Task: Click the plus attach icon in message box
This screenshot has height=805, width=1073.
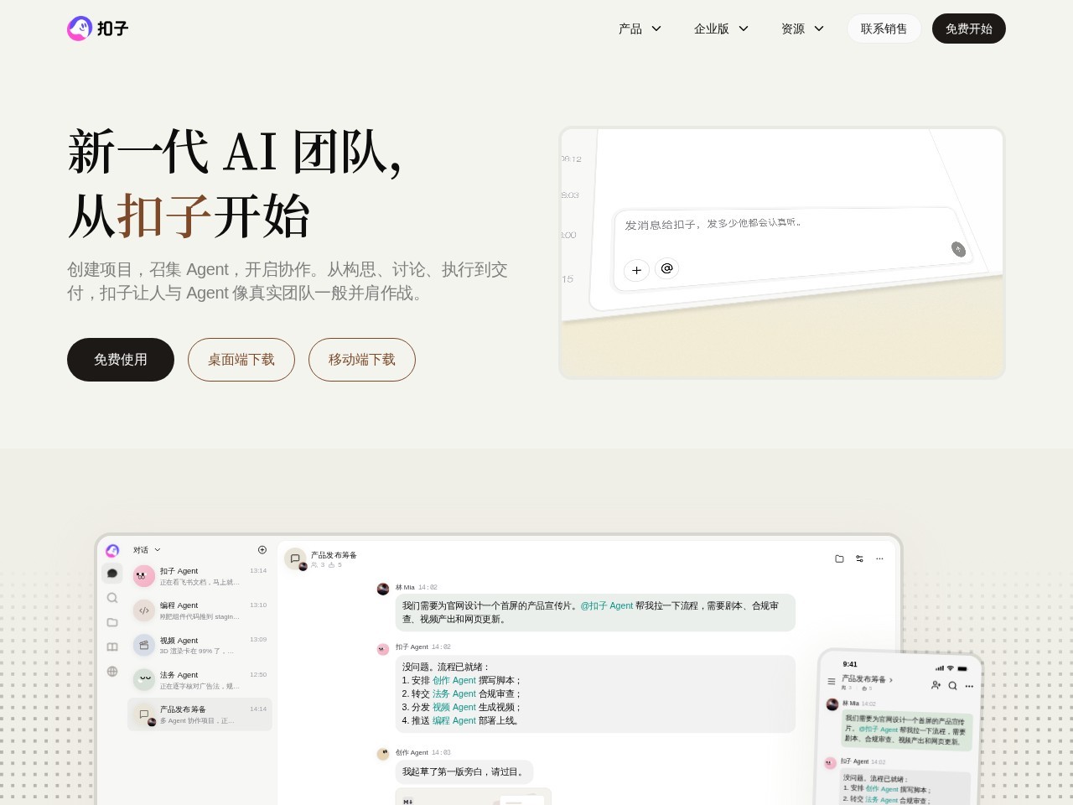Action: point(636,270)
